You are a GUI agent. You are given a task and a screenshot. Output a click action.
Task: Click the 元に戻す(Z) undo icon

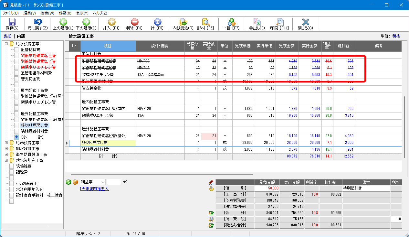tap(37, 22)
